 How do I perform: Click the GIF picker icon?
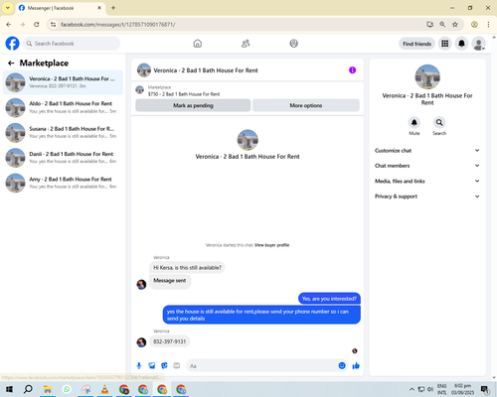click(177, 365)
